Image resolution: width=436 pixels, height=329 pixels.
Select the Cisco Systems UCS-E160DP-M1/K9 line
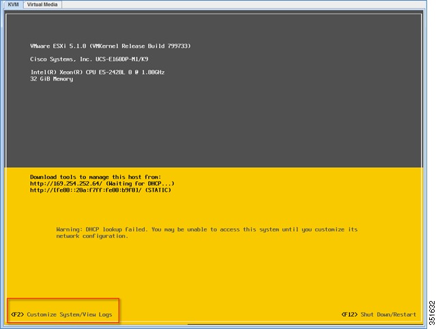coord(89,59)
